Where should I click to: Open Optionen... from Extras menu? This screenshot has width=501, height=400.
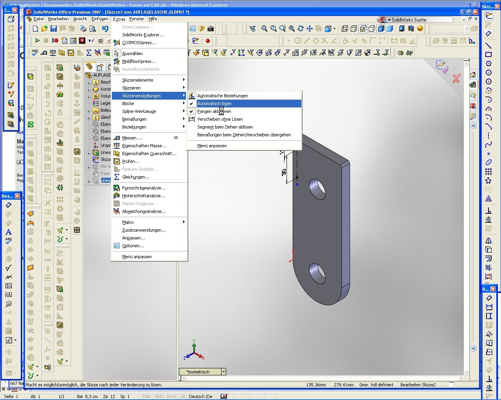tap(150, 246)
